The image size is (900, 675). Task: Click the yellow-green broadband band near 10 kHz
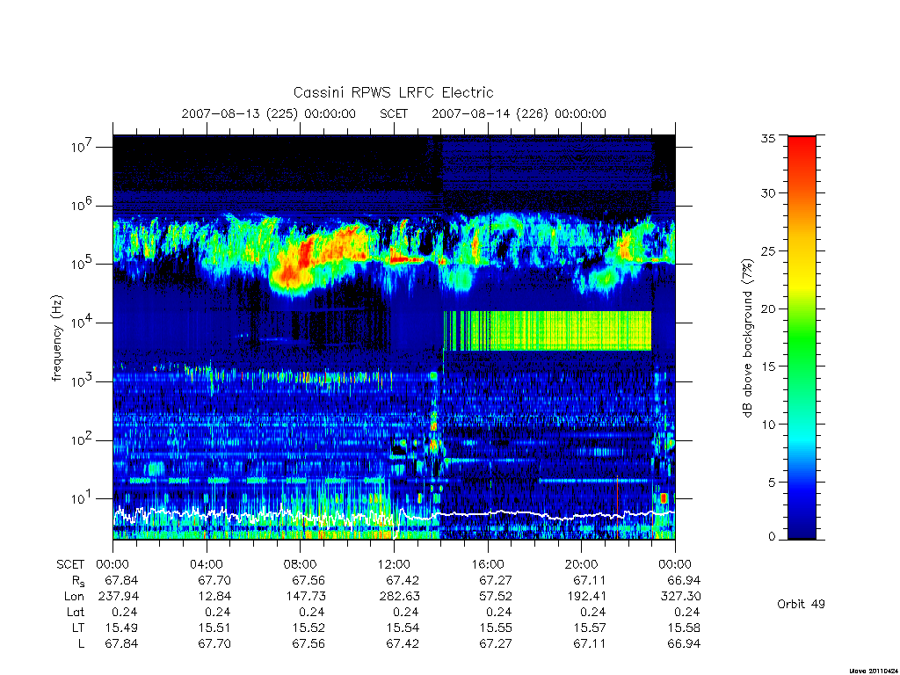tap(548, 330)
